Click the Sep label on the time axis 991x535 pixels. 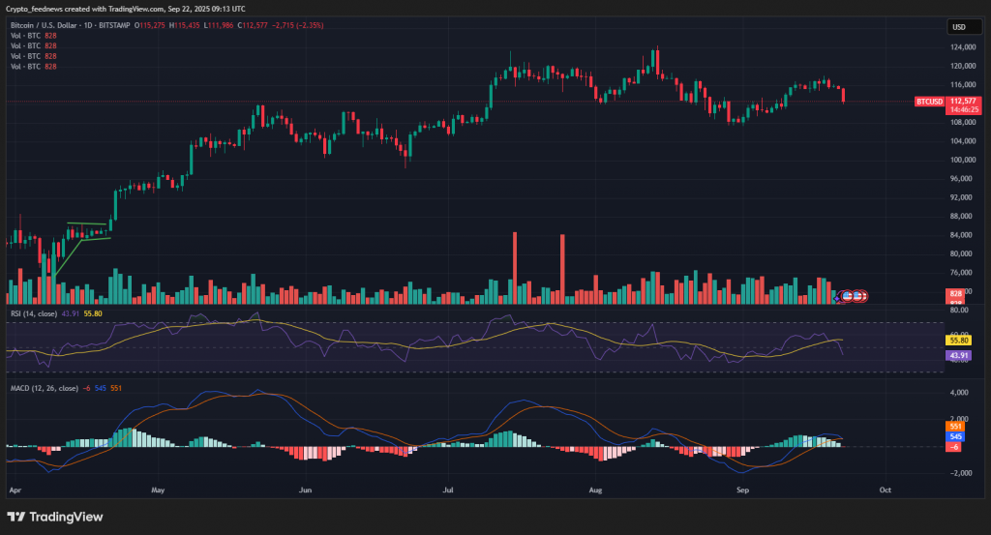pos(742,491)
